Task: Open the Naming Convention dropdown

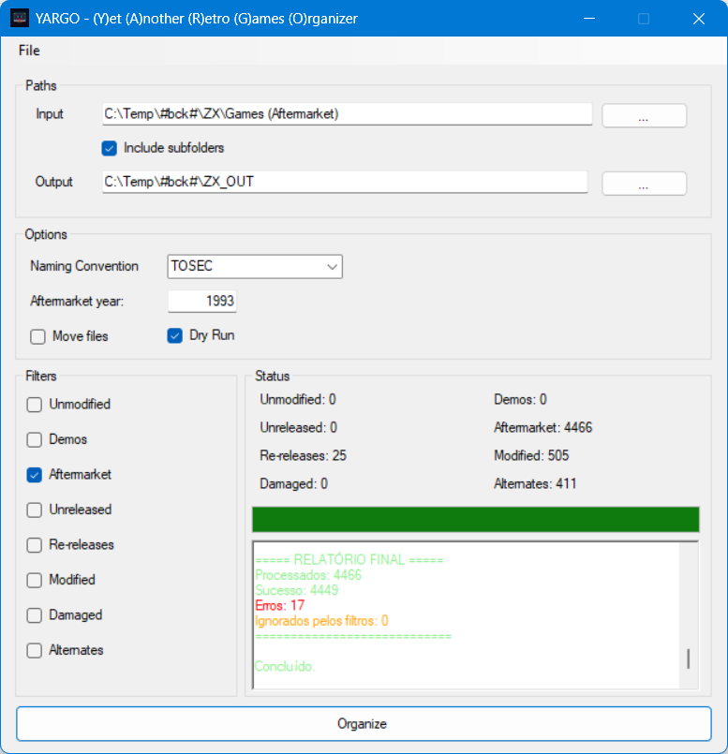Action: point(255,266)
